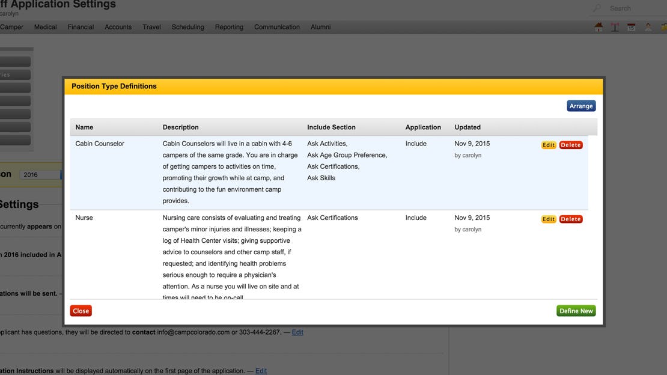Switch to the Scheduling tab
Viewport: 667px width, 375px height.
tap(187, 26)
